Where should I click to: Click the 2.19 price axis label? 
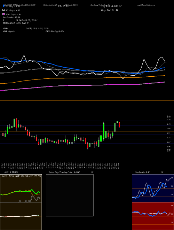168,124
